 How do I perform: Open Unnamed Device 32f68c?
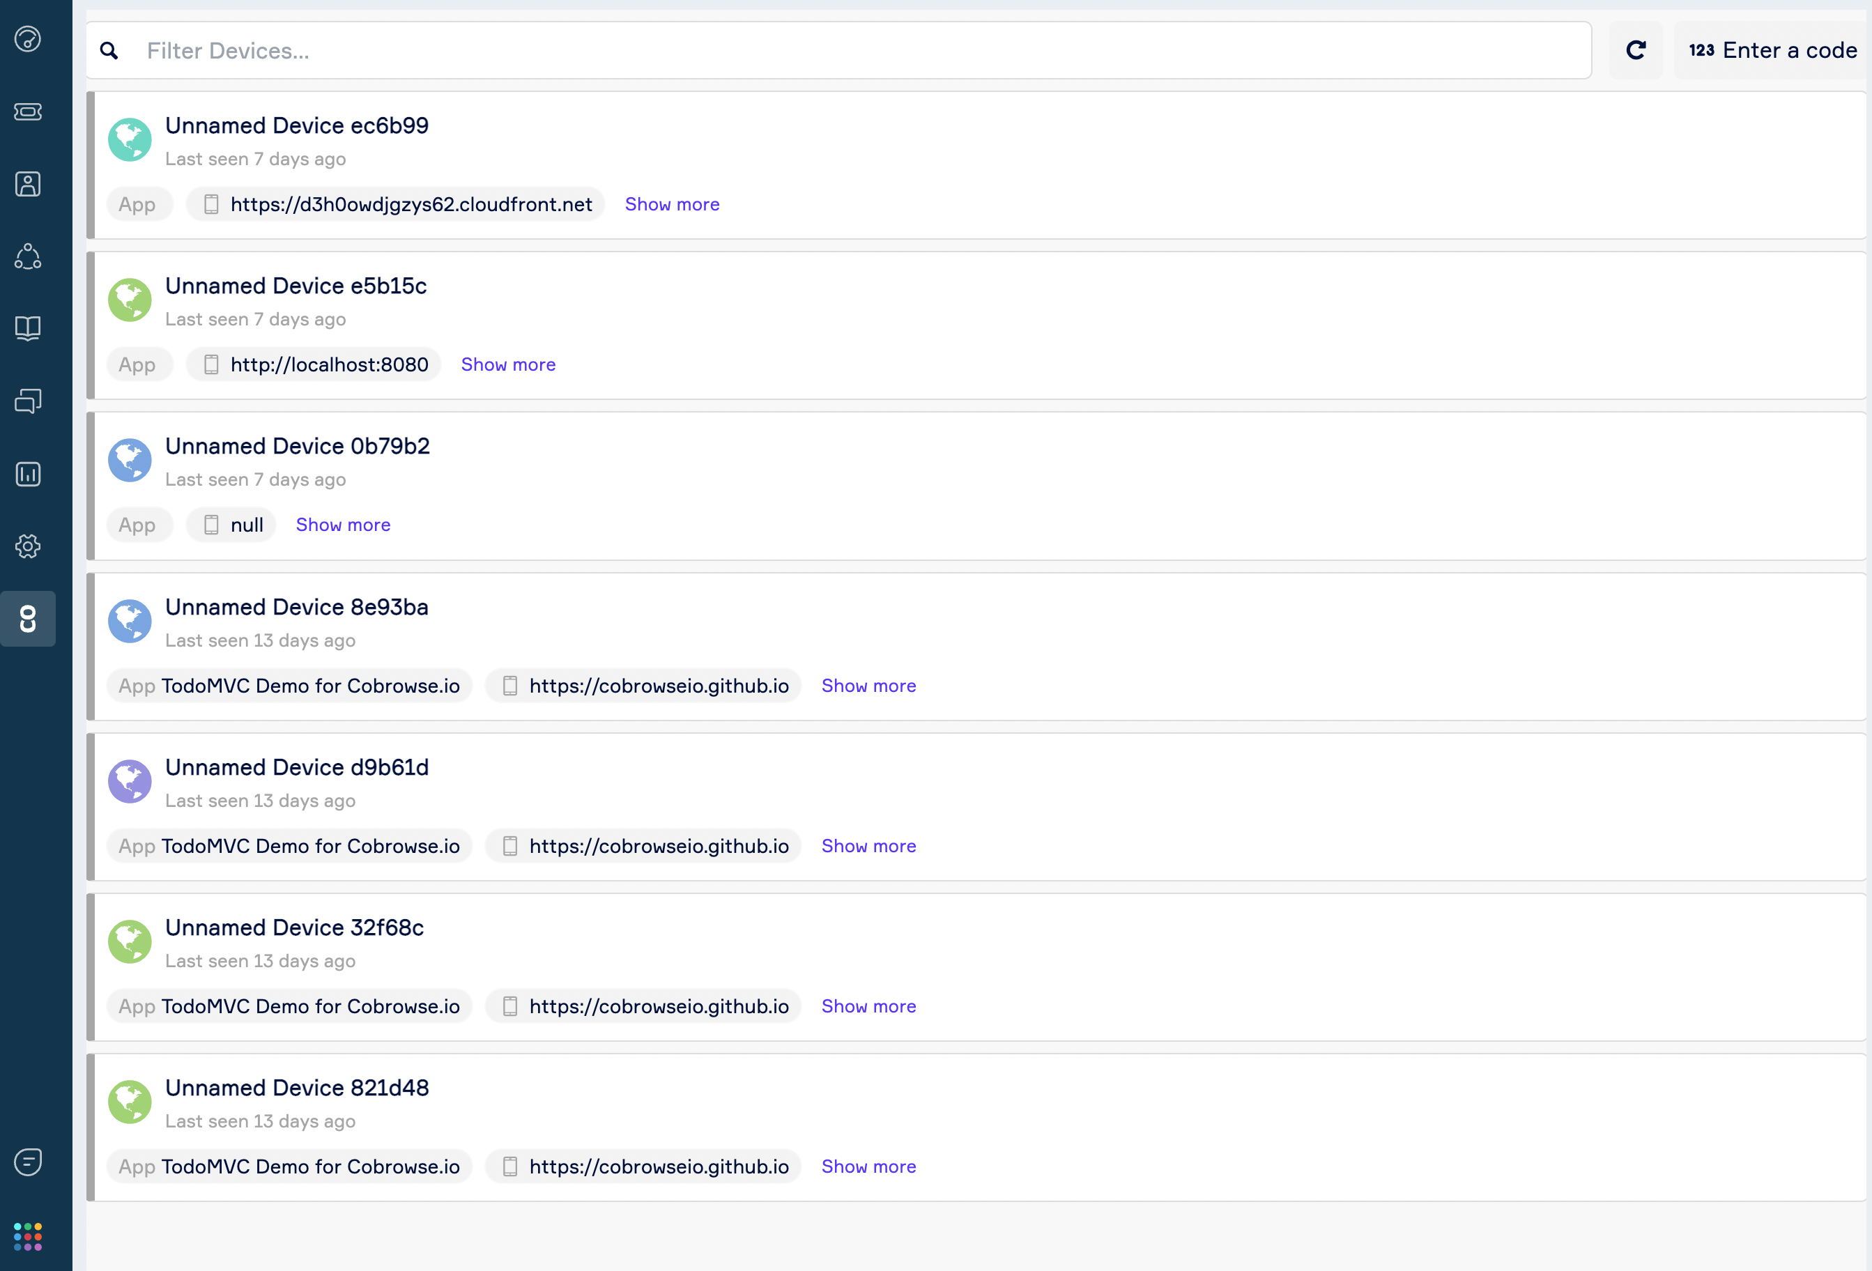pyautogui.click(x=294, y=928)
